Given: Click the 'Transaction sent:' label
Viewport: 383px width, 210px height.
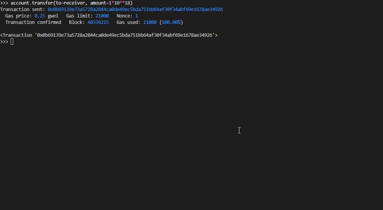Looking at the screenshot, I should tap(22, 9).
